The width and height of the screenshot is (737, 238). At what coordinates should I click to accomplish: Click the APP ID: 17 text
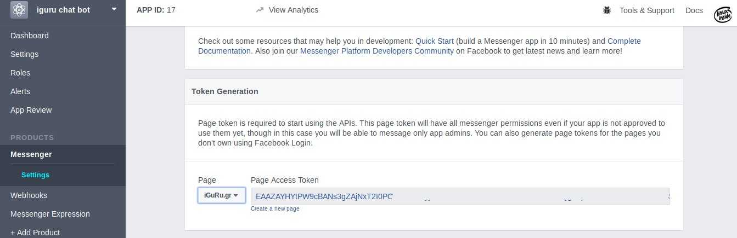[x=156, y=10]
